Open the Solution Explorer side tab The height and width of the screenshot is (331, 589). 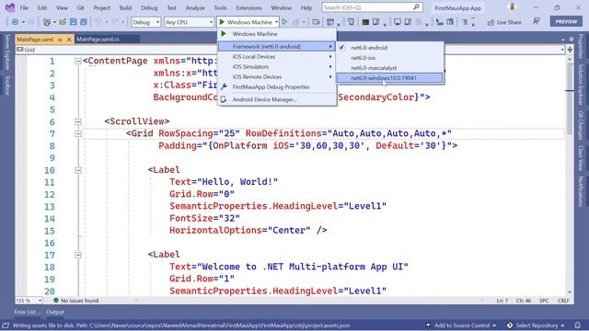pos(581,85)
